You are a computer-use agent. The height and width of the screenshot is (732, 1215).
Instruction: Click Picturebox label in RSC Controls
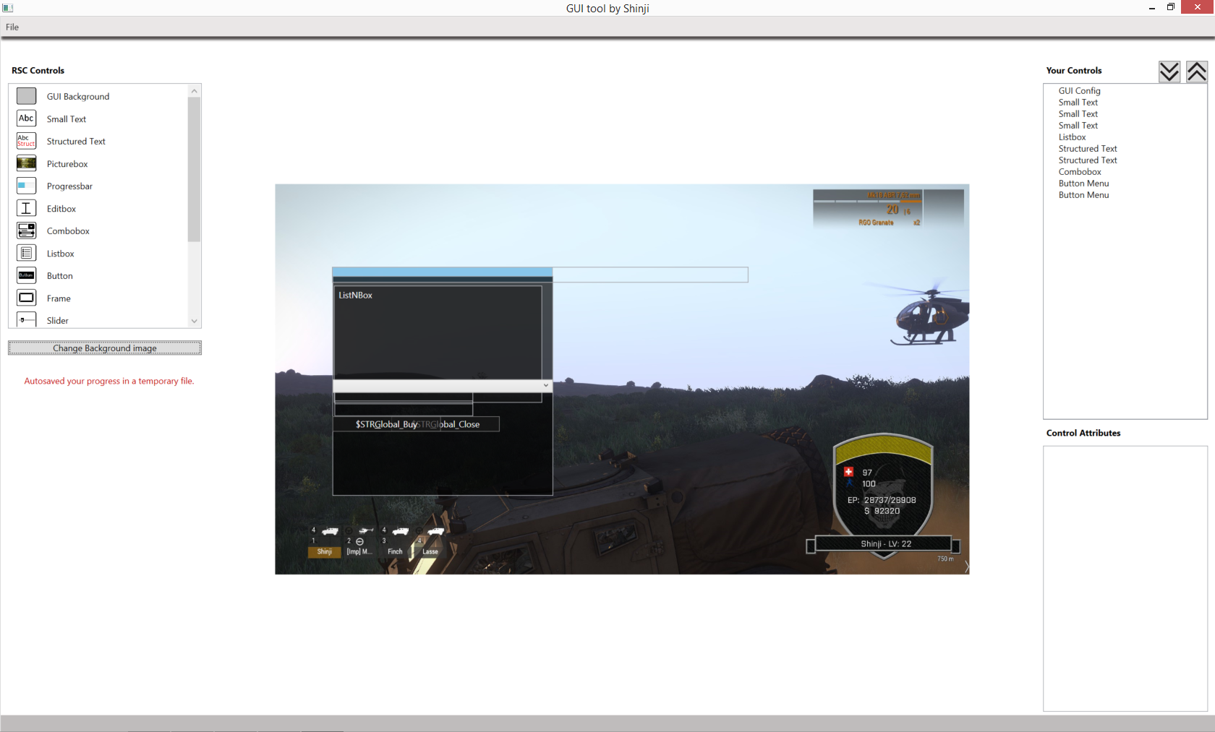point(67,163)
